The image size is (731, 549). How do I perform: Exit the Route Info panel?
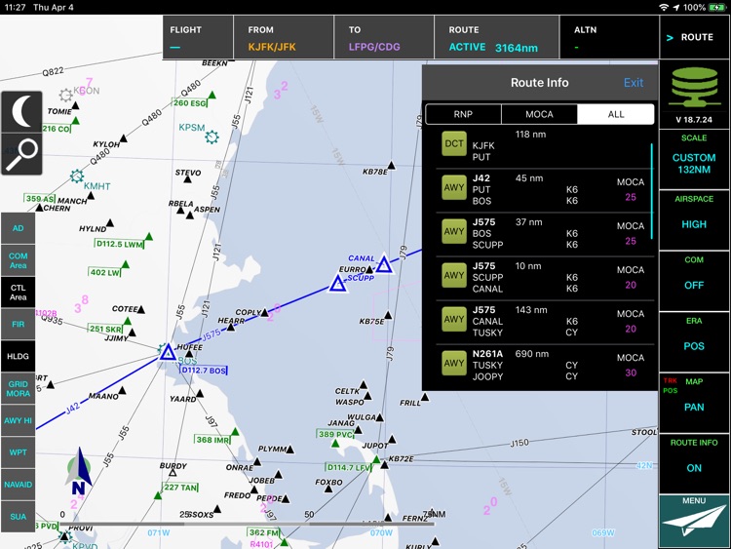point(634,83)
